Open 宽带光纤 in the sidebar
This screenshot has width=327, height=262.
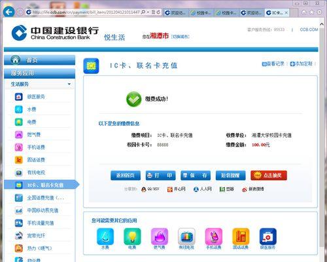click(36, 236)
